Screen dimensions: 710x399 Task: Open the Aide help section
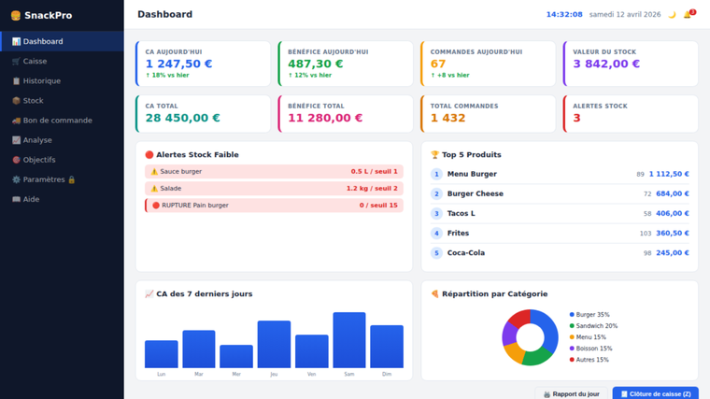[31, 199]
